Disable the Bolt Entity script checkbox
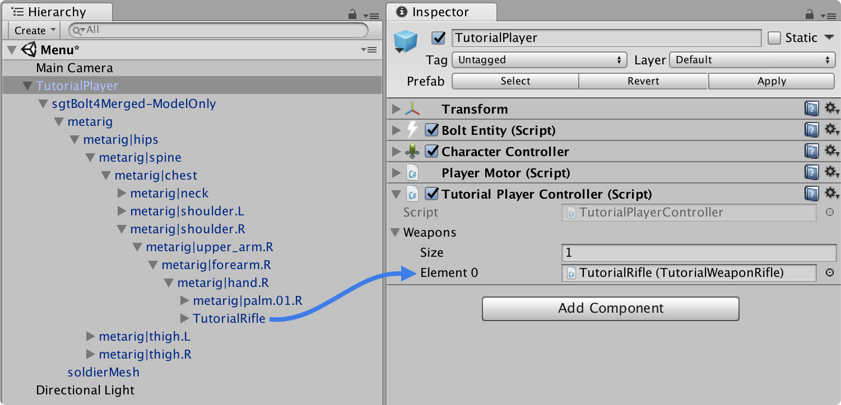Screen dimensions: 841x405 [431, 130]
